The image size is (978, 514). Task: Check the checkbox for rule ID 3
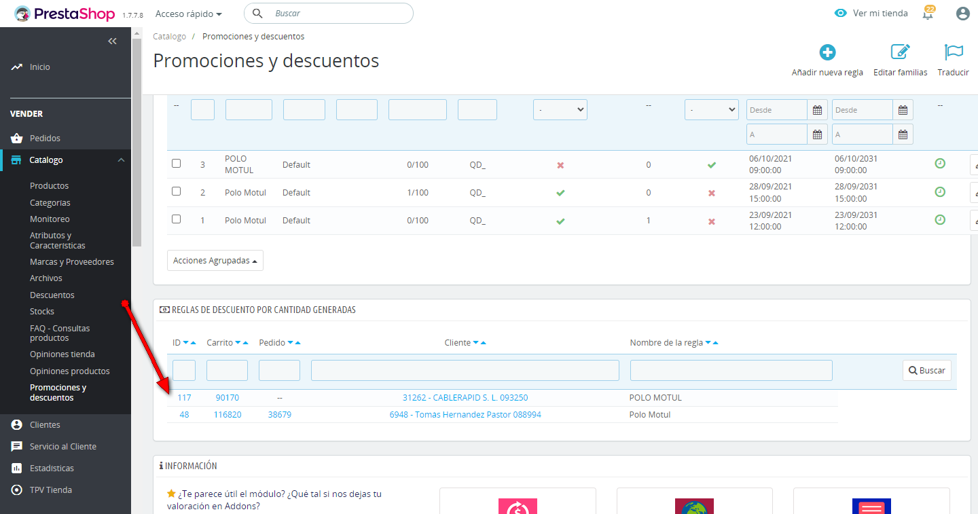177,164
